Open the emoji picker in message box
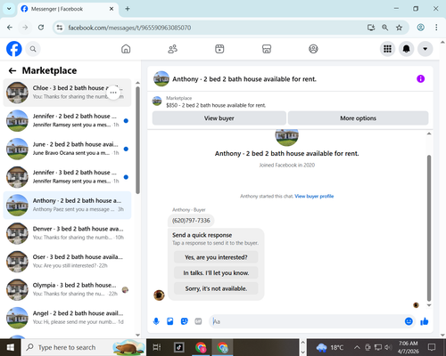This screenshot has width=446, height=356. pyautogui.click(x=409, y=321)
